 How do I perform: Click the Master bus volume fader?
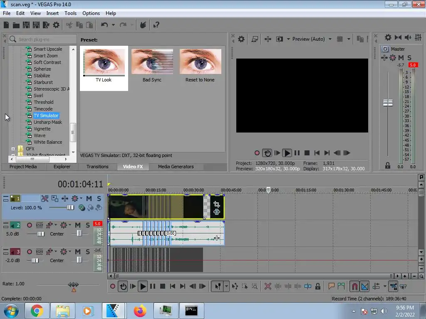388,103
